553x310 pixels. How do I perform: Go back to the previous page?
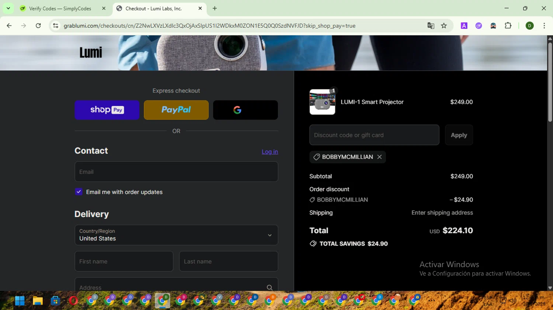(x=9, y=26)
